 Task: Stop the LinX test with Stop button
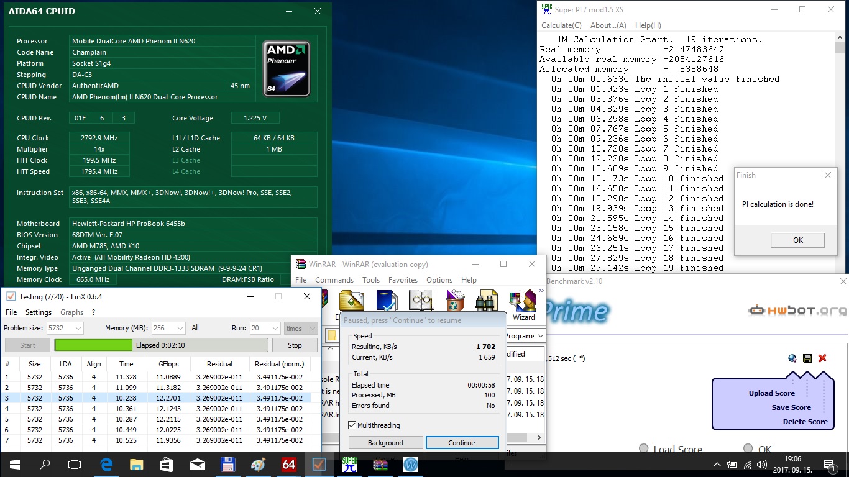295,345
